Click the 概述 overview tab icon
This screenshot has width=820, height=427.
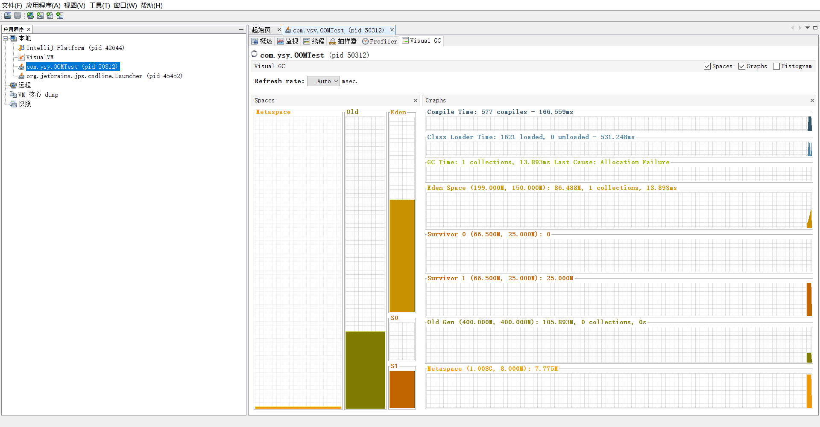click(255, 41)
